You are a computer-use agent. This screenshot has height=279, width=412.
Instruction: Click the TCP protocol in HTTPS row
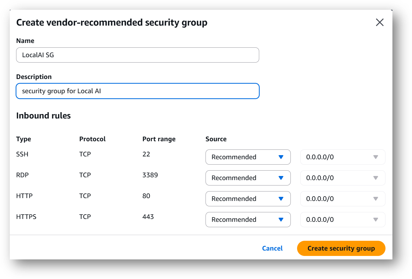coord(85,217)
